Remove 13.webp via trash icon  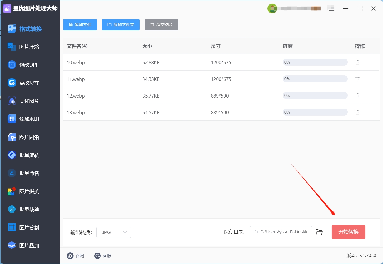tap(358, 112)
